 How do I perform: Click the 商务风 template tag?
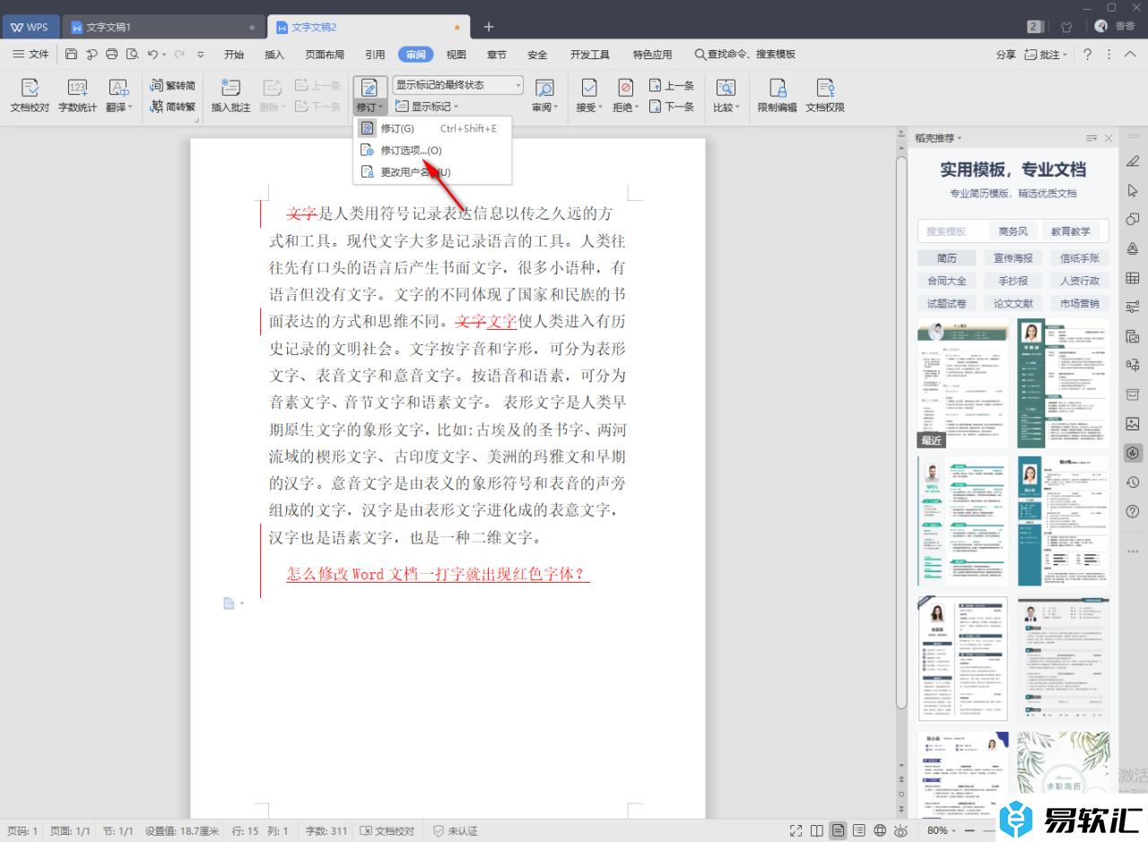point(1013,231)
